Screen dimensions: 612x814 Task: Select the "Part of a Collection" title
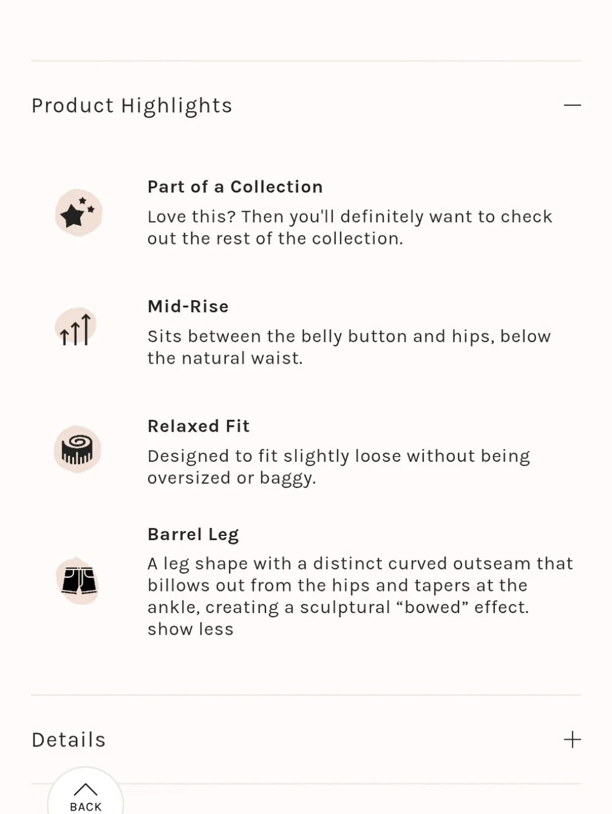tap(235, 187)
